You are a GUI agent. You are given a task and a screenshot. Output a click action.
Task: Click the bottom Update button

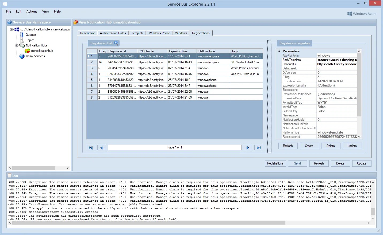point(362,163)
